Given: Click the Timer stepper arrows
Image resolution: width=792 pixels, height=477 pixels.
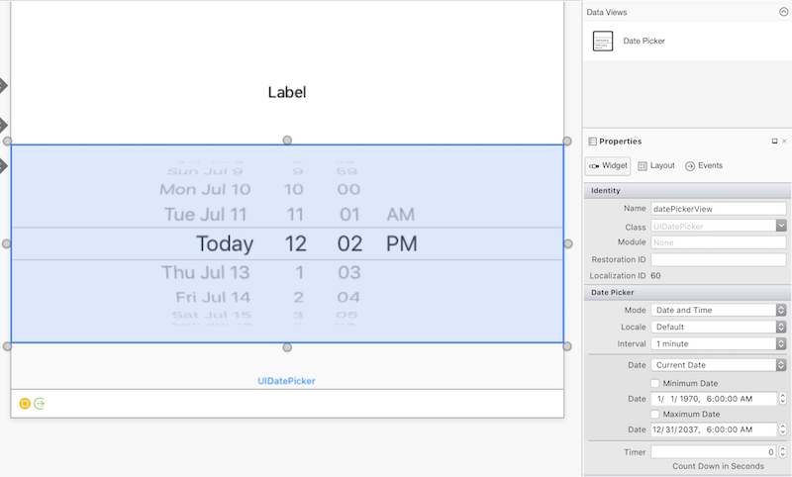Looking at the screenshot, I should pos(781,452).
